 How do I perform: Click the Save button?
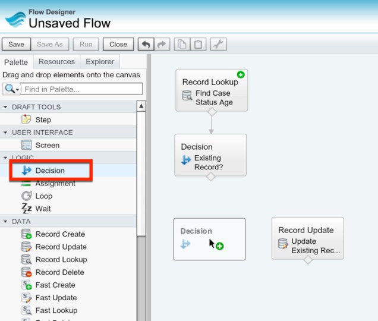point(16,45)
